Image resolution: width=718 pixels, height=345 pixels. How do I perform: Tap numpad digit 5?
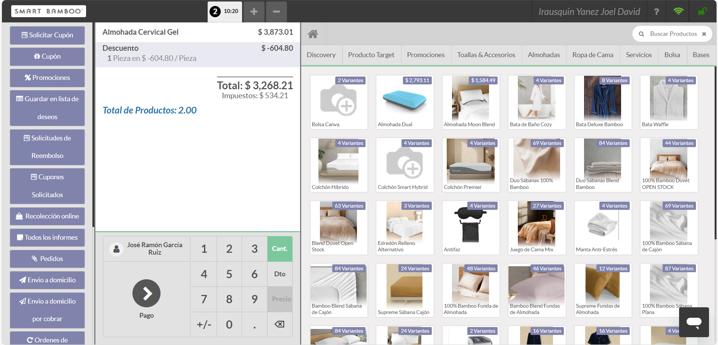[229, 274]
